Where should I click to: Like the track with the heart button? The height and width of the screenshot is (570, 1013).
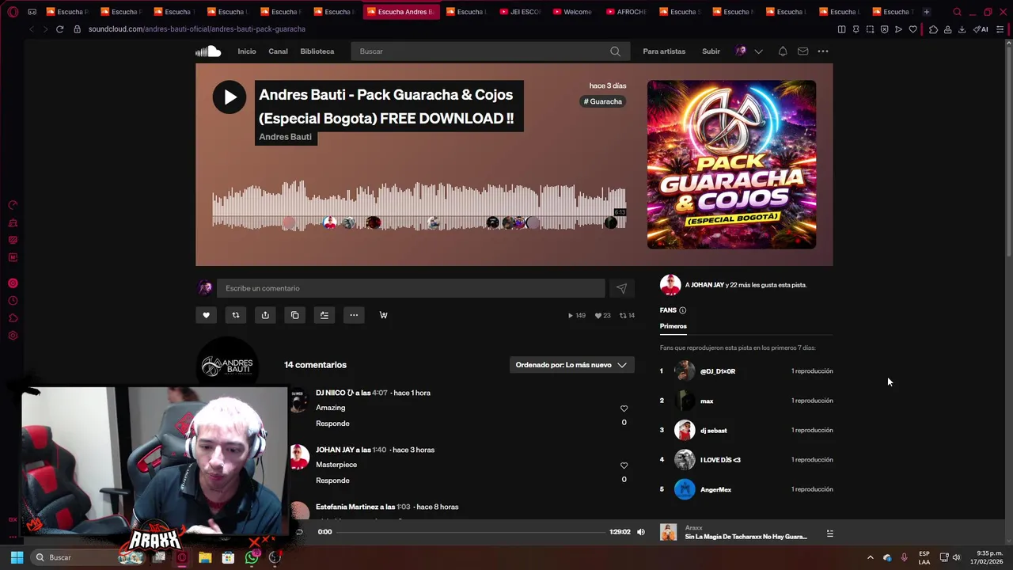pos(206,315)
